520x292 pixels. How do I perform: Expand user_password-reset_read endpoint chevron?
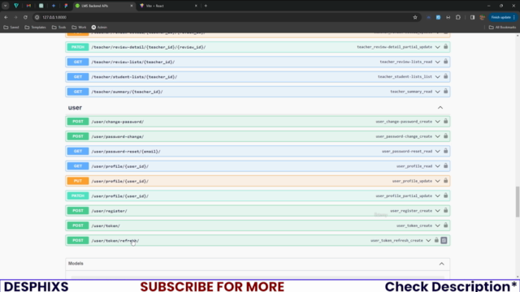pyautogui.click(x=437, y=152)
